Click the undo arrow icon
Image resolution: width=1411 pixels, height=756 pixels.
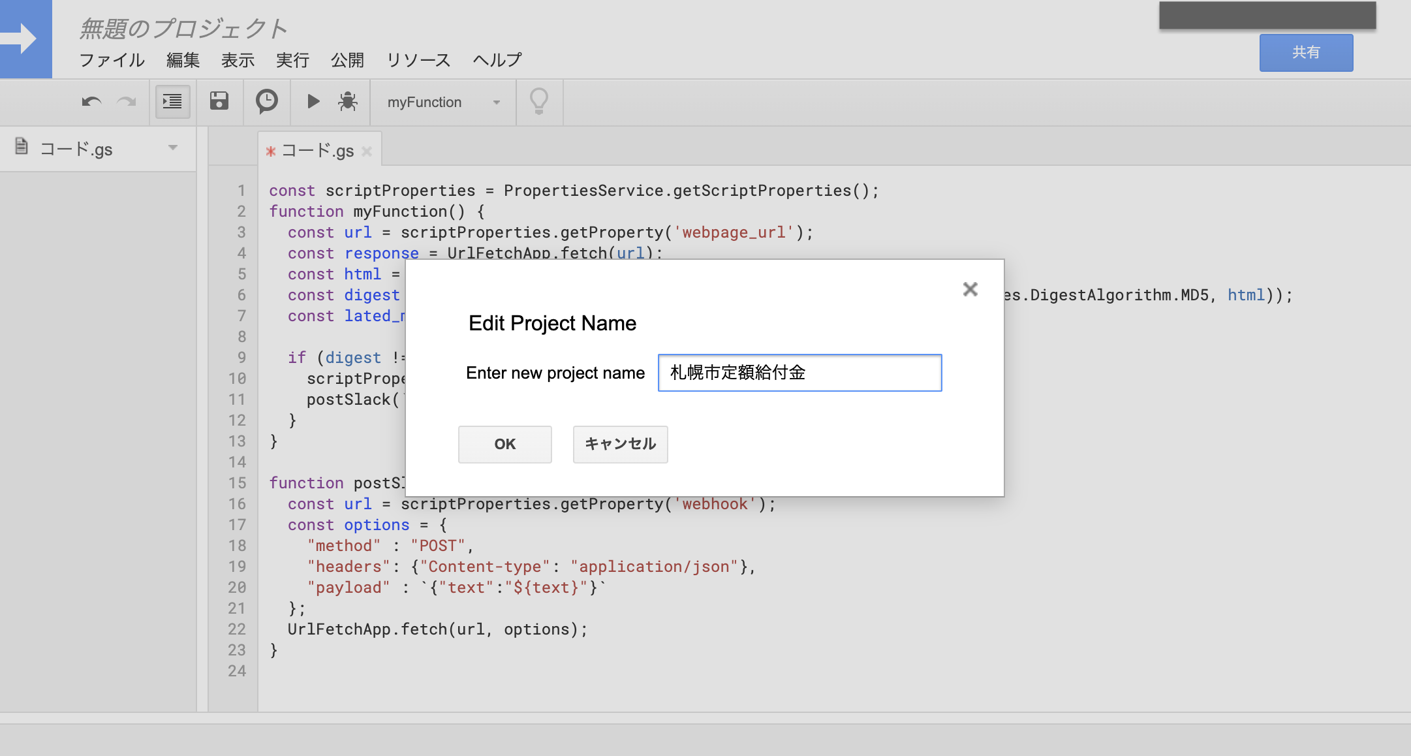pyautogui.click(x=91, y=102)
